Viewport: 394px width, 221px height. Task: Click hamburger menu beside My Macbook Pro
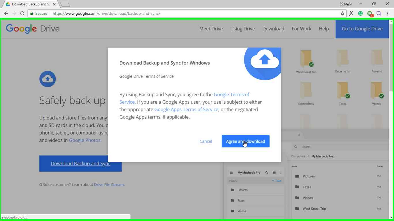(231, 173)
